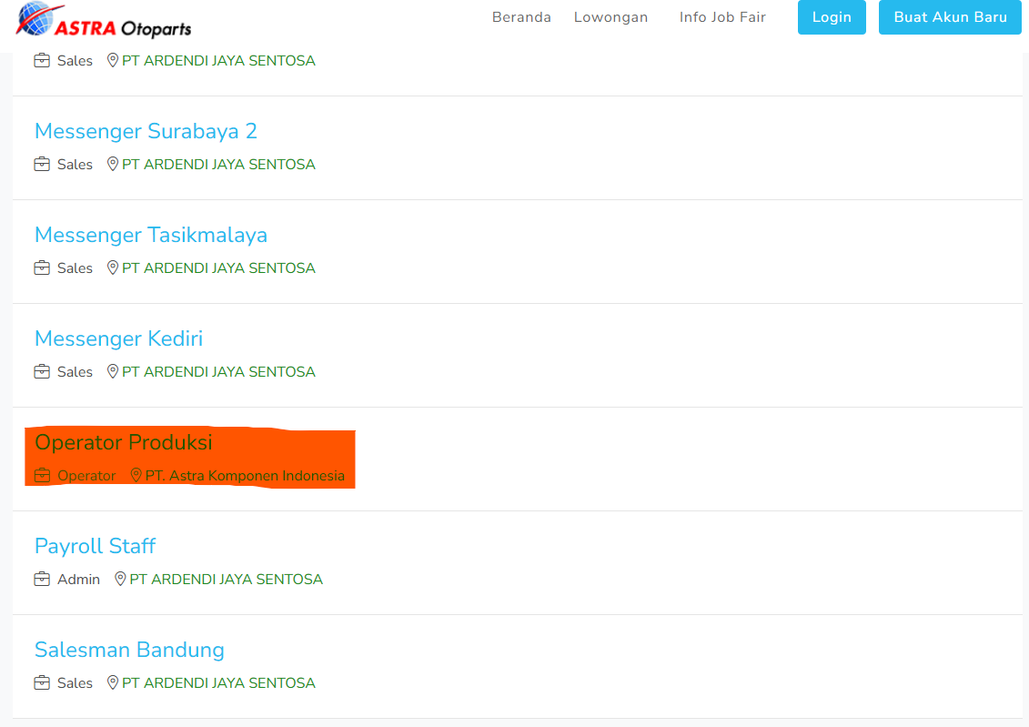Click briefcase icon under Payroll Staff
The width and height of the screenshot is (1029, 727).
[42, 580]
